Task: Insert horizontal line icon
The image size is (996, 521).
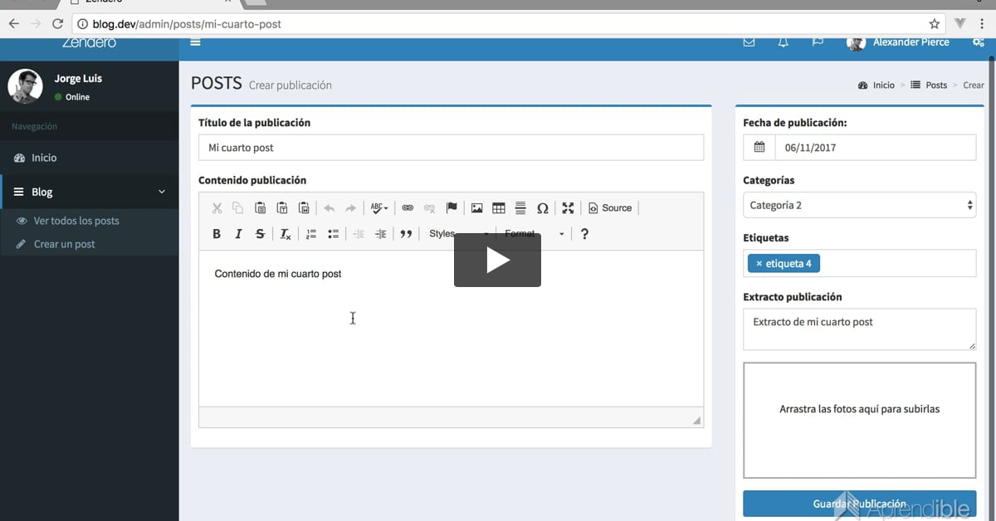Action: click(x=520, y=208)
